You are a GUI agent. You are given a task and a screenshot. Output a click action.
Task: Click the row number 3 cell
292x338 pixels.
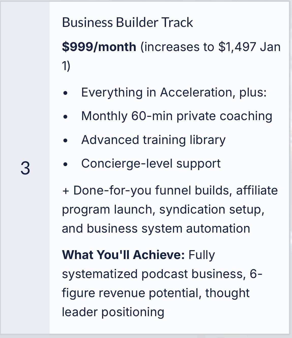coord(25,168)
